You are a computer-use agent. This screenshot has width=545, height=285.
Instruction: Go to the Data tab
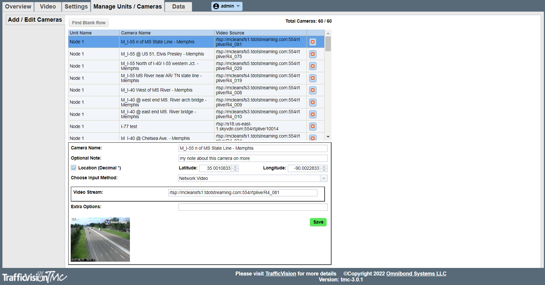178,7
